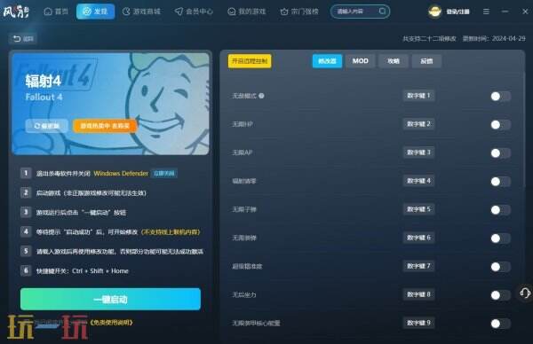Click the search box in the top bar

click(360, 12)
